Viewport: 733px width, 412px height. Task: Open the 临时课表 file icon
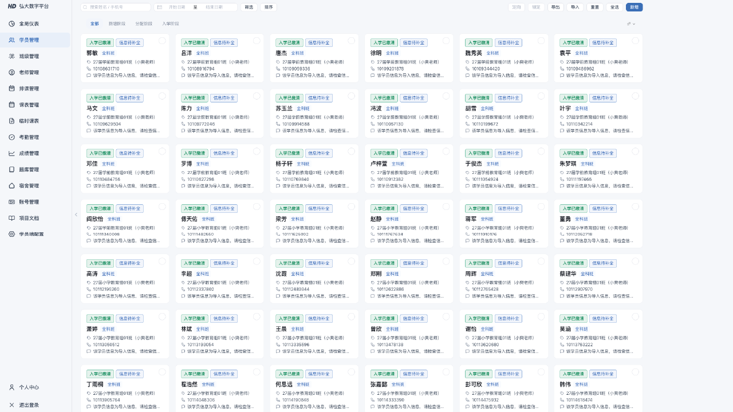(11, 121)
